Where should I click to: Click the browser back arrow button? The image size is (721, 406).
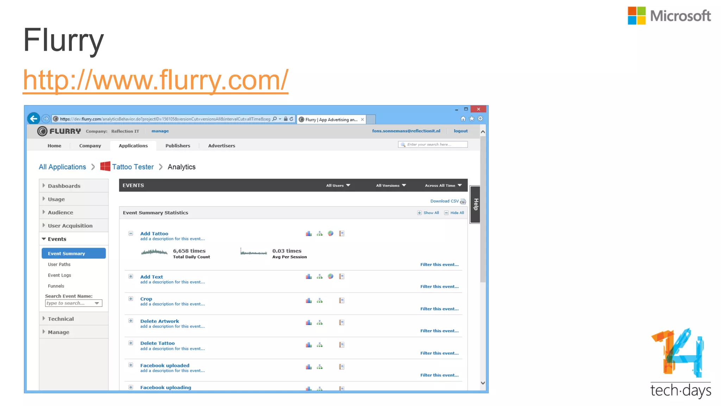[x=34, y=119]
